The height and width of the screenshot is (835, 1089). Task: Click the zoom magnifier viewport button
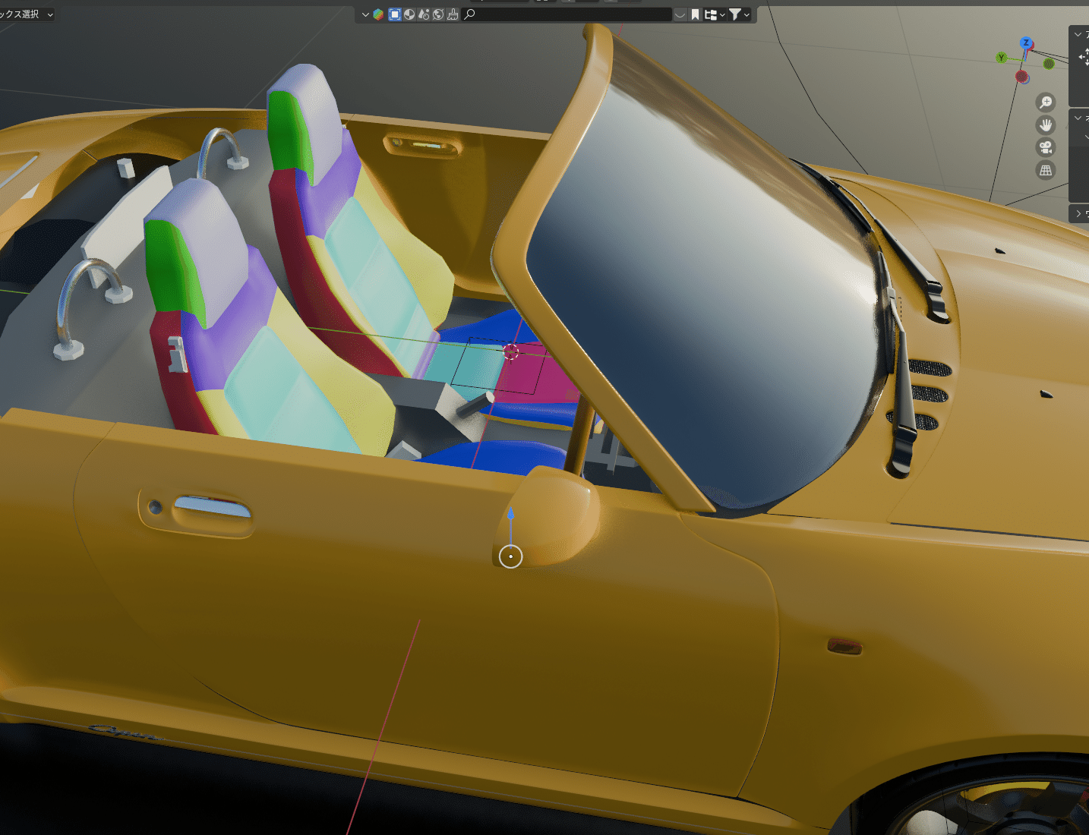[1046, 102]
